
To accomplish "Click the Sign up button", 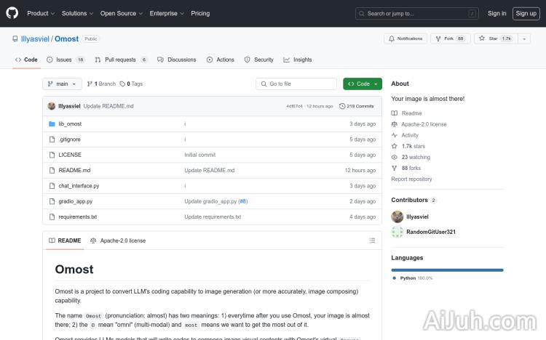I will pyautogui.click(x=524, y=13).
